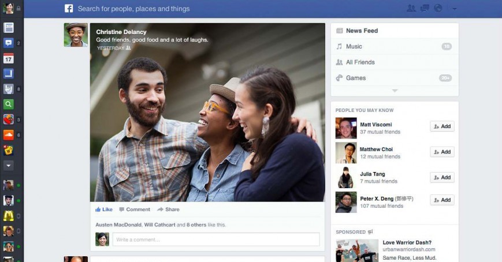Viewport: 502px width, 262px height.
Task: Open the orange SoundCloud app icon
Action: point(9,135)
